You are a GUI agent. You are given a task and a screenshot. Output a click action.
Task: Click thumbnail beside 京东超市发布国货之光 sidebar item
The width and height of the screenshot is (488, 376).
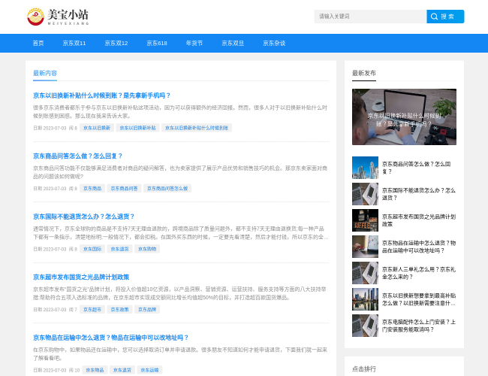(x=365, y=220)
